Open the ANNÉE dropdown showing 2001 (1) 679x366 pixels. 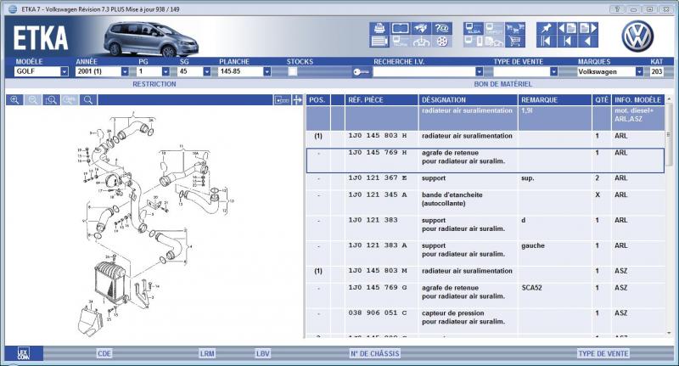point(125,71)
